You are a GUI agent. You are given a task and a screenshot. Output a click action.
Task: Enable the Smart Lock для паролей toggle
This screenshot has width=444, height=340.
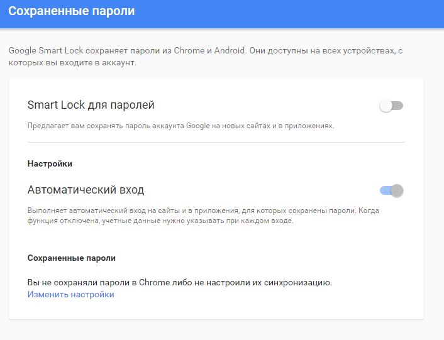click(x=391, y=106)
